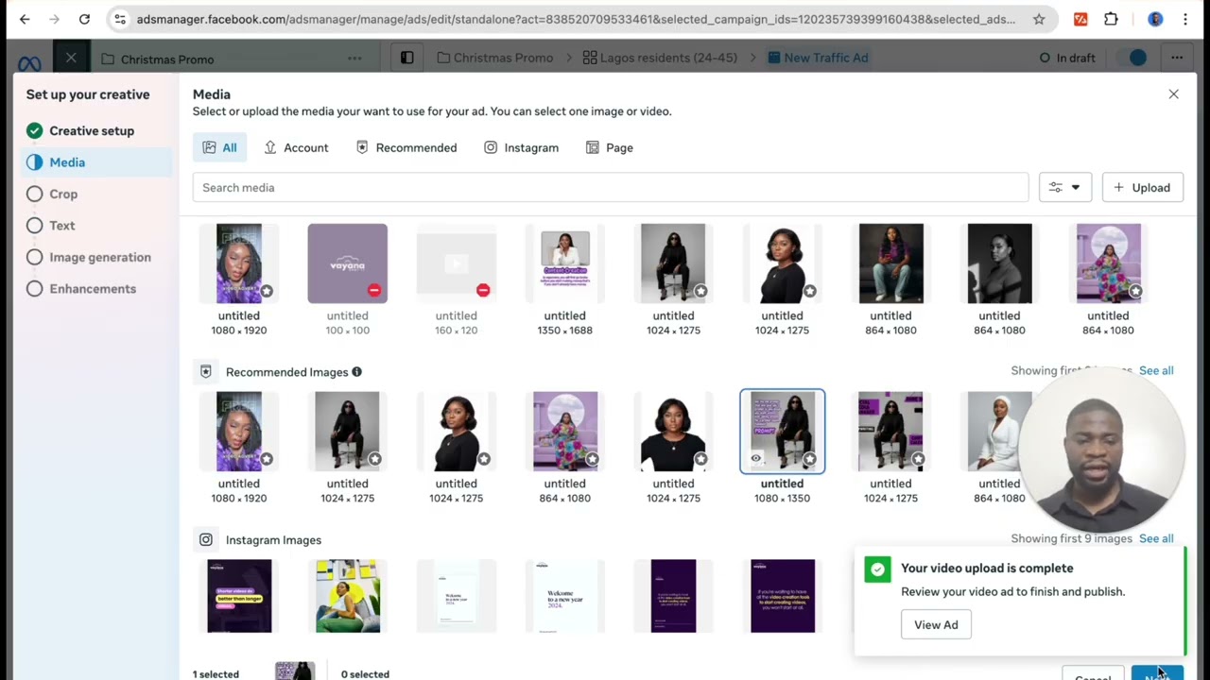The width and height of the screenshot is (1210, 680).
Task: Go back using browser back arrow
Action: [x=25, y=19]
